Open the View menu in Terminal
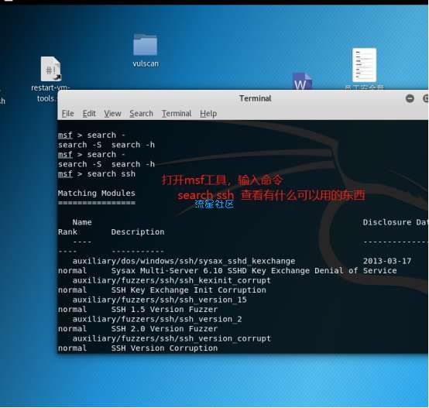This screenshot has width=429, height=408. 112,113
